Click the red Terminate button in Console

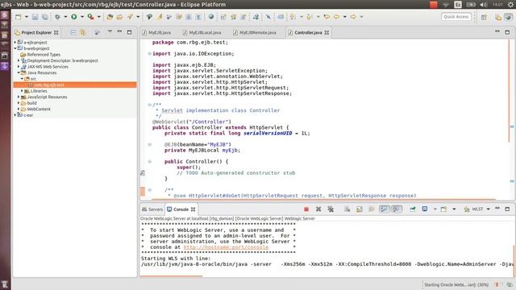click(306, 209)
